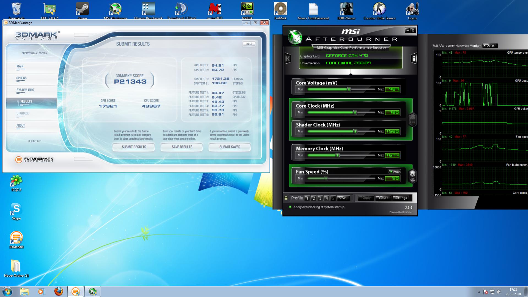
Task: Select Afterburner profile slot 4
Action: click(x=327, y=198)
